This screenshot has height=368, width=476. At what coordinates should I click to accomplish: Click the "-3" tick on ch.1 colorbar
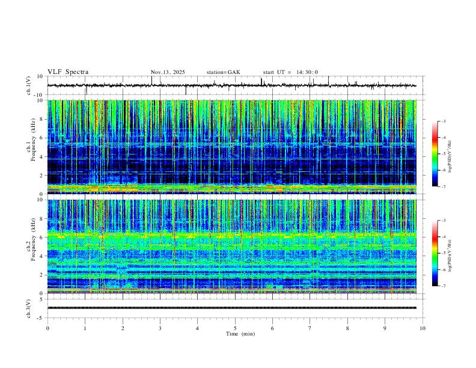click(443, 121)
